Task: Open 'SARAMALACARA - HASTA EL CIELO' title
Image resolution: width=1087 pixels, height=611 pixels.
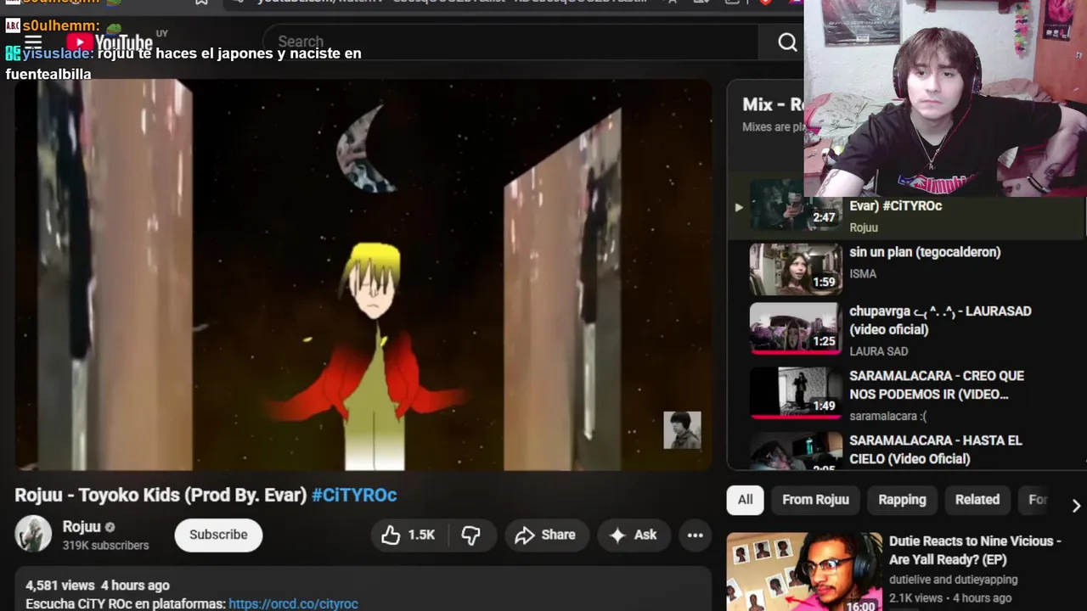Action: (x=935, y=450)
